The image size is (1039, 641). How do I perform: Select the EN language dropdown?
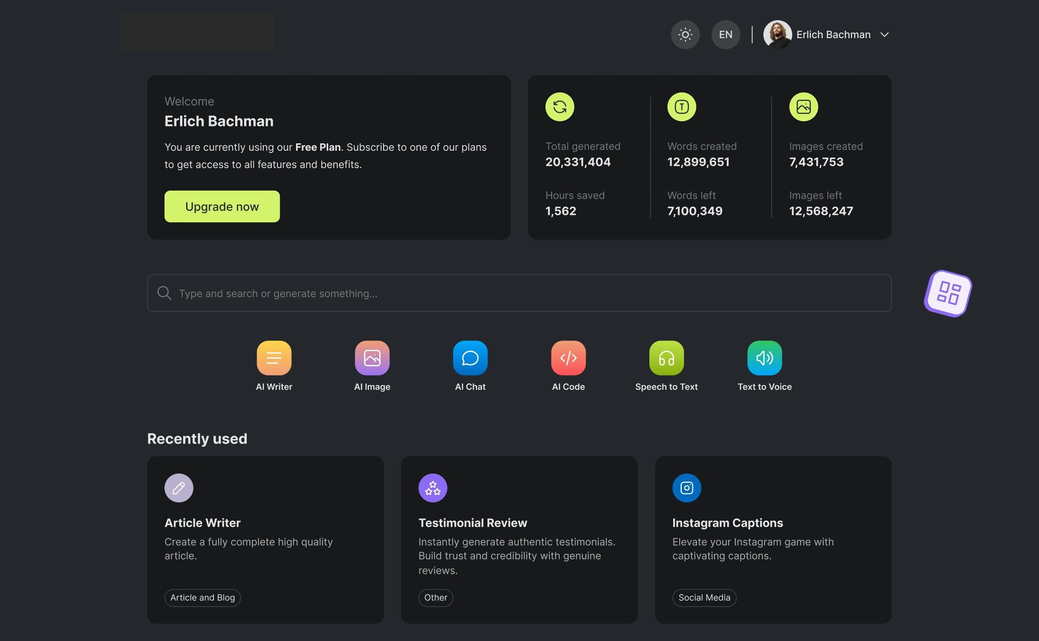[x=725, y=34]
